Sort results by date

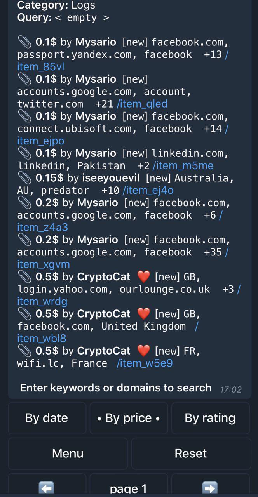(x=47, y=418)
